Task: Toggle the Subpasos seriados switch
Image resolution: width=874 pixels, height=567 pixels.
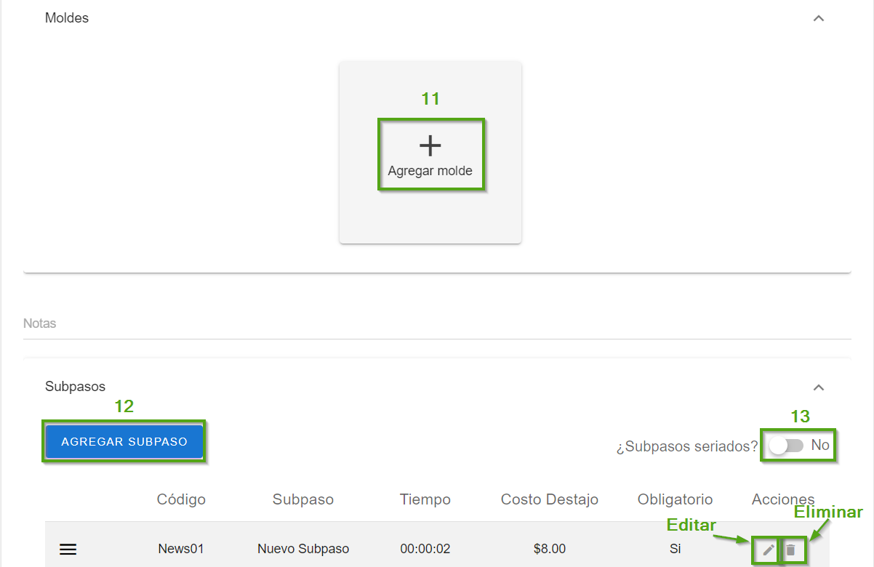Action: [785, 446]
